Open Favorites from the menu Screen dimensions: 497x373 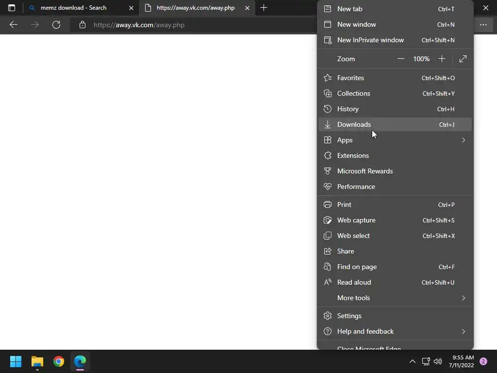click(395, 78)
